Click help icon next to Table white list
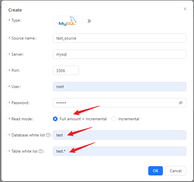 [41, 151]
